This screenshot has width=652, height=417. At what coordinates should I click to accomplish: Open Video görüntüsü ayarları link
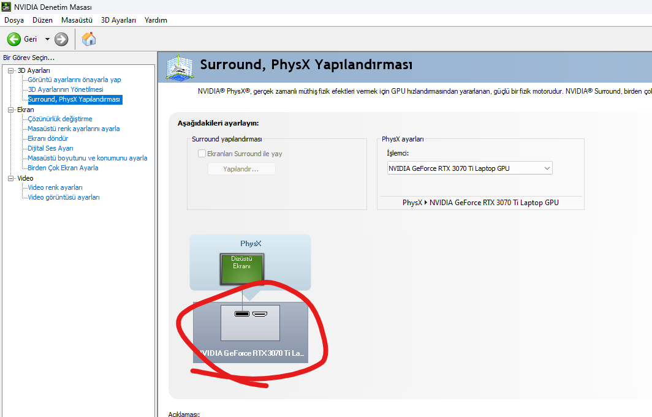(x=64, y=197)
